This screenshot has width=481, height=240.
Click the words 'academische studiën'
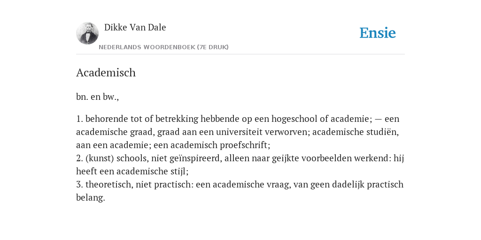coord(354,132)
